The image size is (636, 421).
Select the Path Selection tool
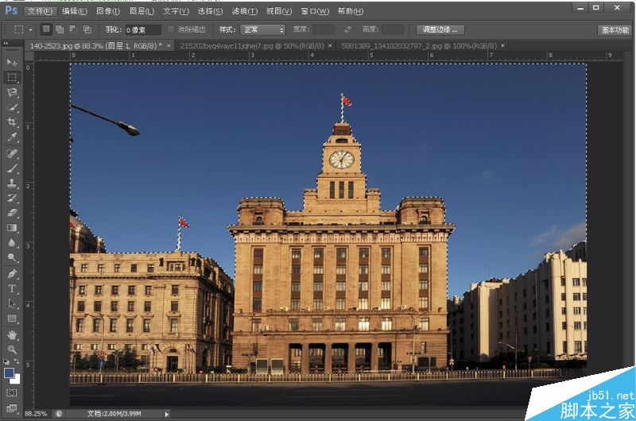(x=12, y=304)
